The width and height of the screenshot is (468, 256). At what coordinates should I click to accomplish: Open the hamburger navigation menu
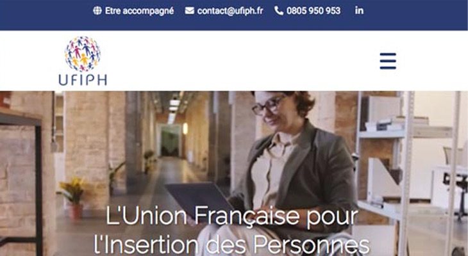tap(388, 61)
